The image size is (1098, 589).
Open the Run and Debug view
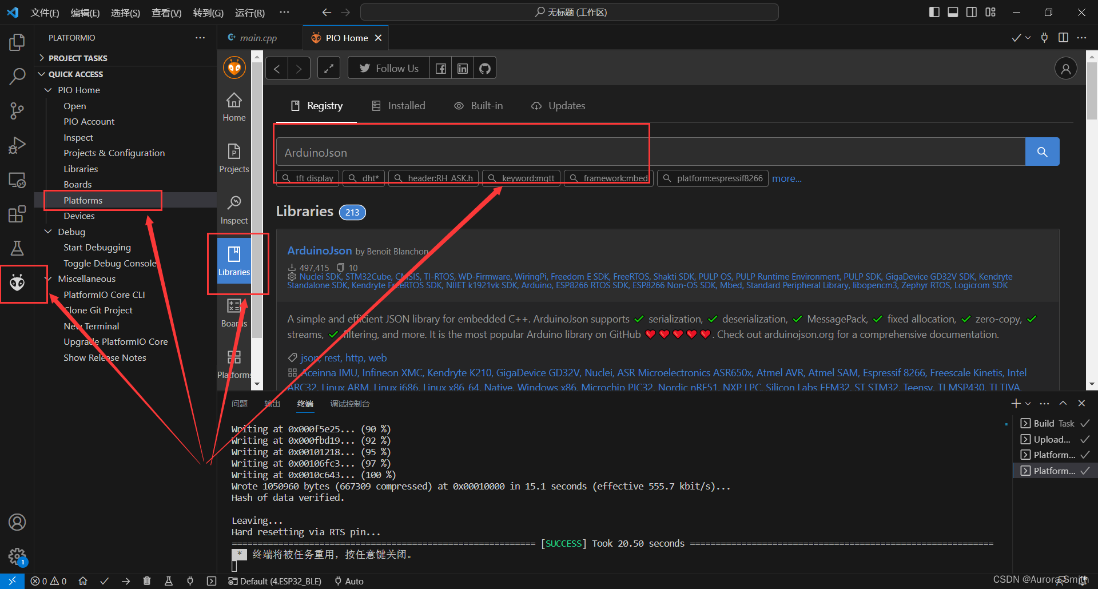coord(17,145)
